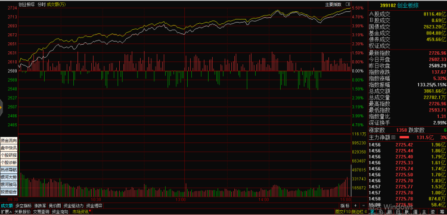Click the 国债成交 value 2623.20亿
Screen dimensions: 447x215
[x=434, y=27]
